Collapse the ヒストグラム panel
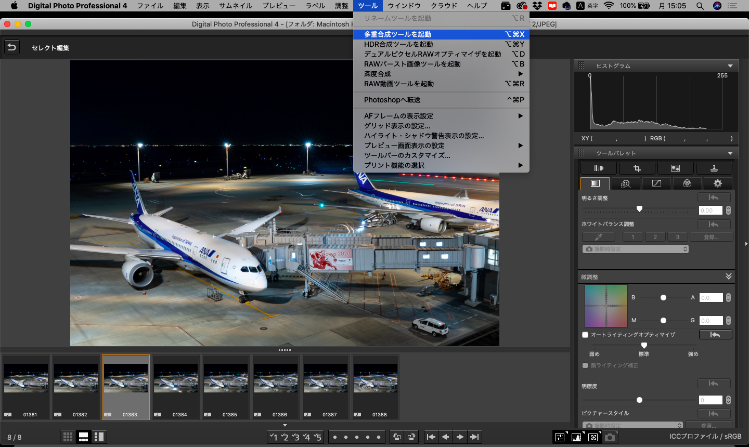 (x=730, y=66)
